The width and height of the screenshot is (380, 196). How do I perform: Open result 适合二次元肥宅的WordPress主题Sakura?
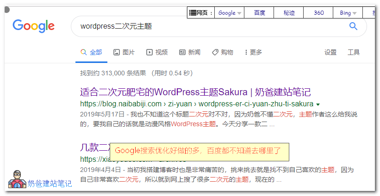coord(195,92)
